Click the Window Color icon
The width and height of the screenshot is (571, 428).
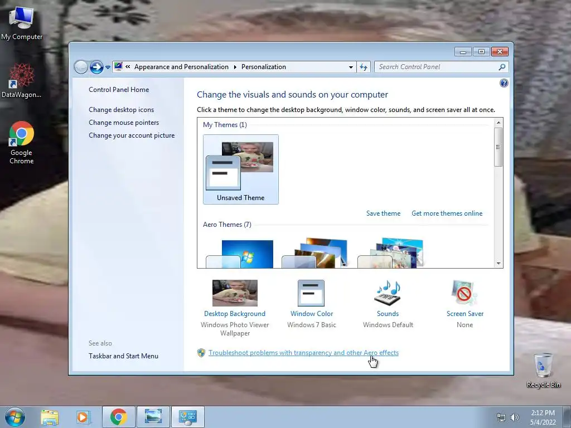[x=311, y=293]
